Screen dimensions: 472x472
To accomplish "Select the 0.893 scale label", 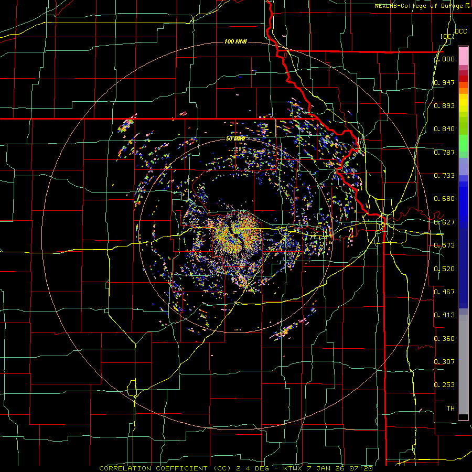I will click(x=444, y=105).
